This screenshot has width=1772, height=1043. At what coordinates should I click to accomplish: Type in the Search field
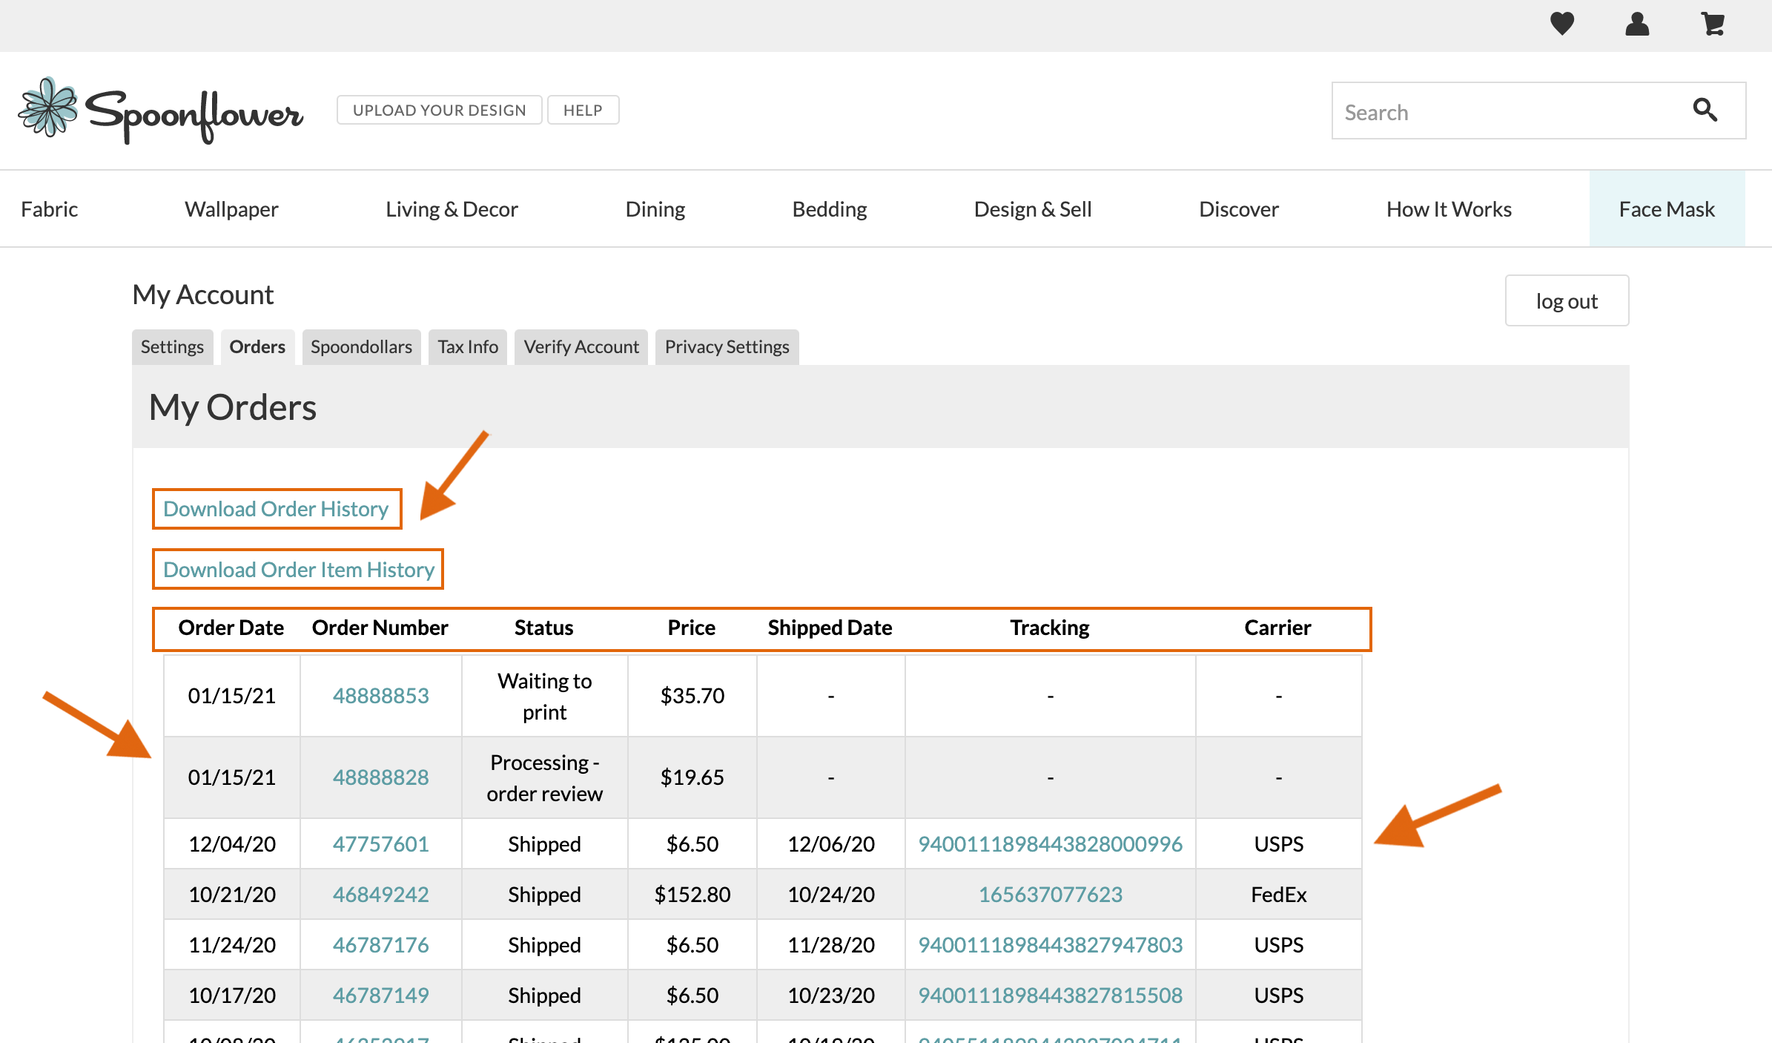[1505, 112]
